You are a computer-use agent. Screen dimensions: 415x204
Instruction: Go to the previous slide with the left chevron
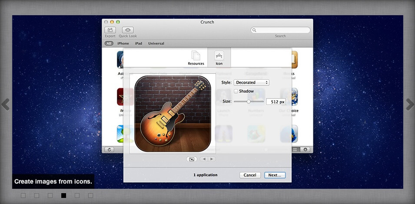[x=5, y=104]
